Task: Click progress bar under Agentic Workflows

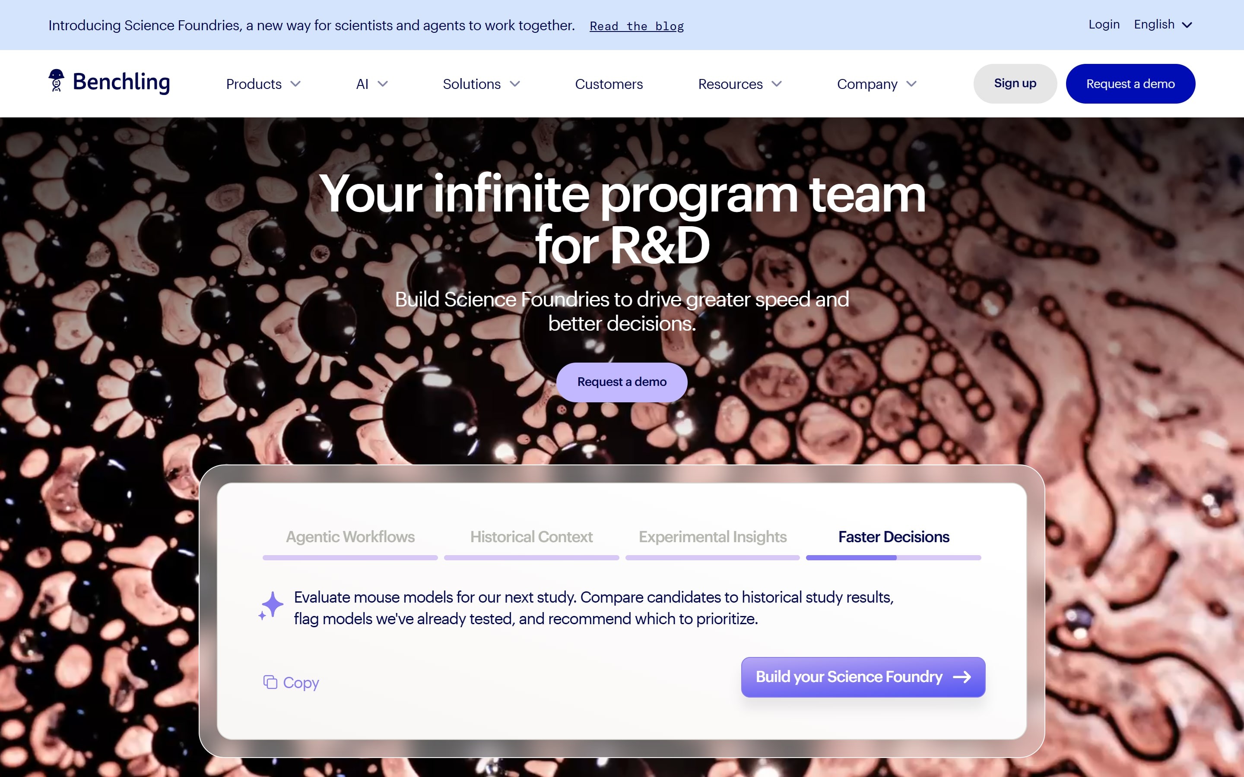Action: tap(350, 558)
